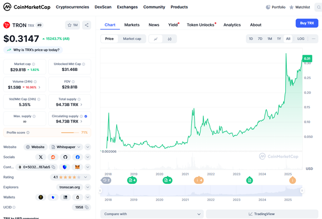Click the gray history marker near 2018
The image size is (322, 219).
tap(106, 180)
